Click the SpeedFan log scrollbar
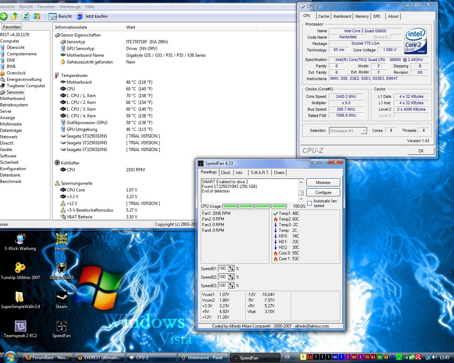 coord(301,190)
